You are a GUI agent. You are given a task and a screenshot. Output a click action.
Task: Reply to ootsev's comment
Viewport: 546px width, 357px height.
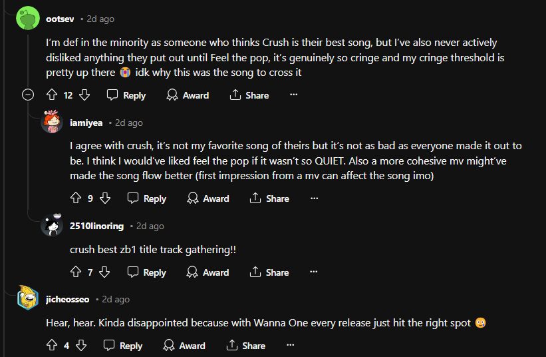126,95
